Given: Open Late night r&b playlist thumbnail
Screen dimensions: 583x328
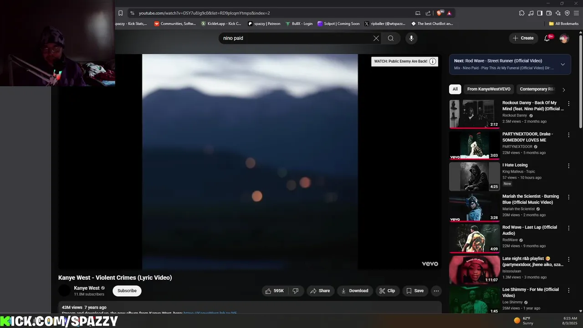Looking at the screenshot, I should [x=474, y=270].
